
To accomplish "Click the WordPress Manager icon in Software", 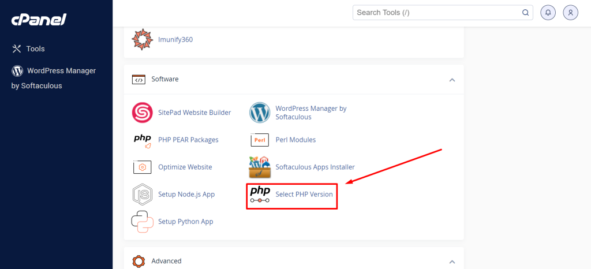I will [260, 112].
